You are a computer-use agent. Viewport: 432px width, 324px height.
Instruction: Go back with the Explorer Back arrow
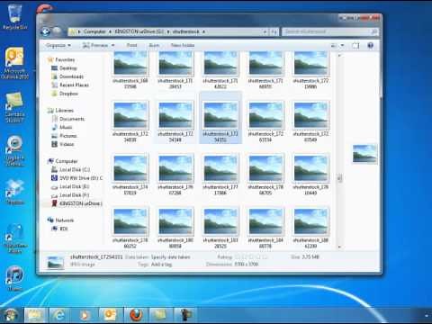[45, 31]
